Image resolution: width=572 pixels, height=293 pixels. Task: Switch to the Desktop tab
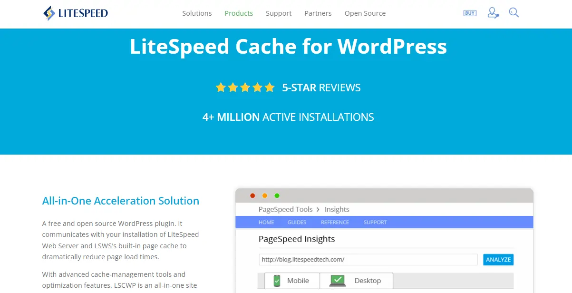[x=357, y=281]
